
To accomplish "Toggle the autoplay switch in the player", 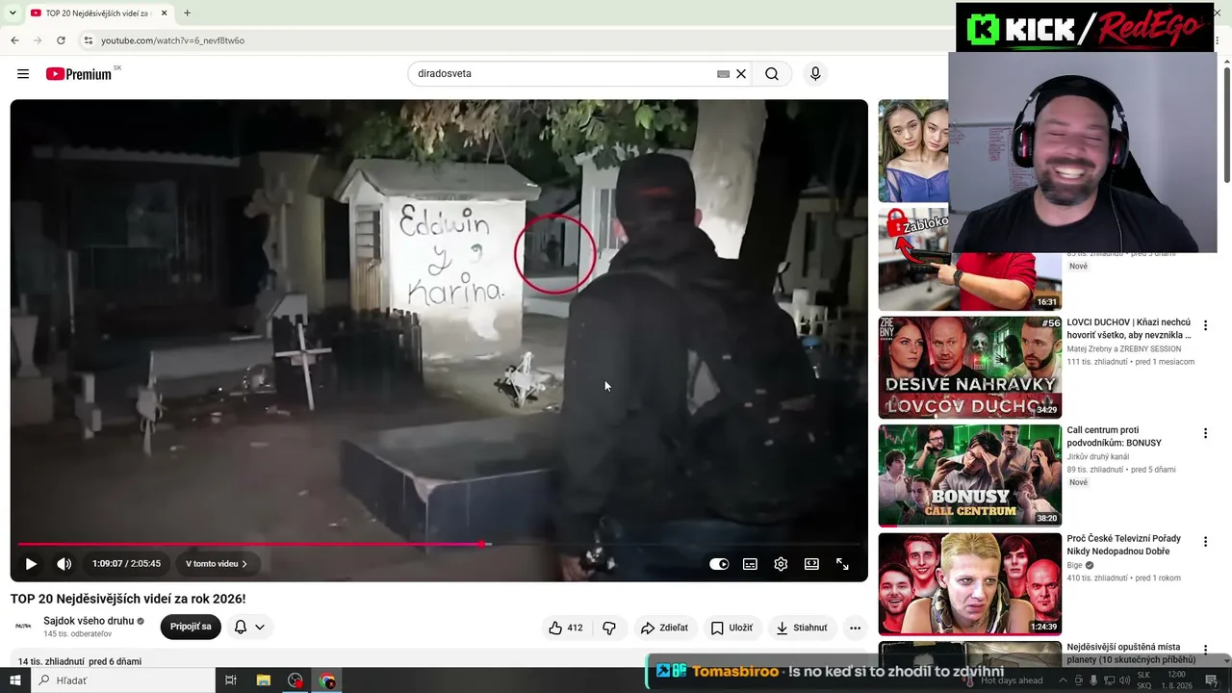I will pyautogui.click(x=719, y=564).
